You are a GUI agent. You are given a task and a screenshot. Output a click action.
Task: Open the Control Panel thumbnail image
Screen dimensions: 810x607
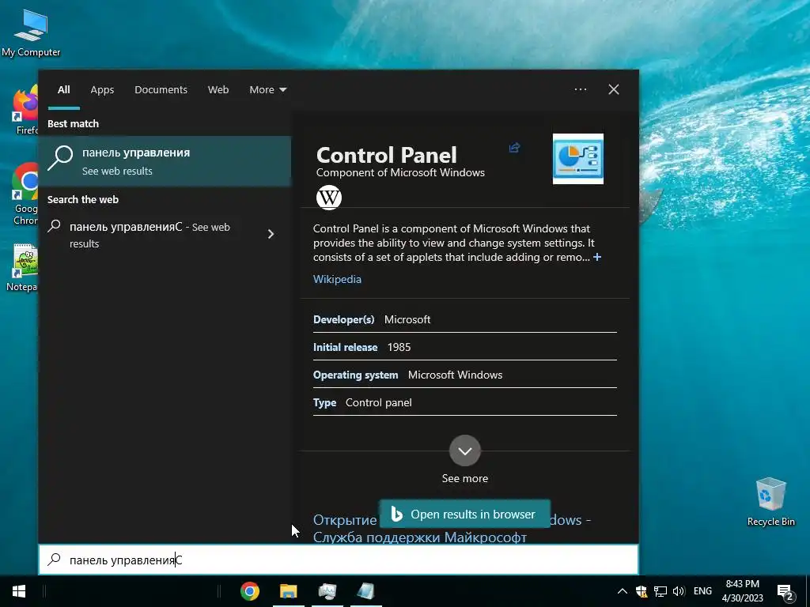pos(578,158)
